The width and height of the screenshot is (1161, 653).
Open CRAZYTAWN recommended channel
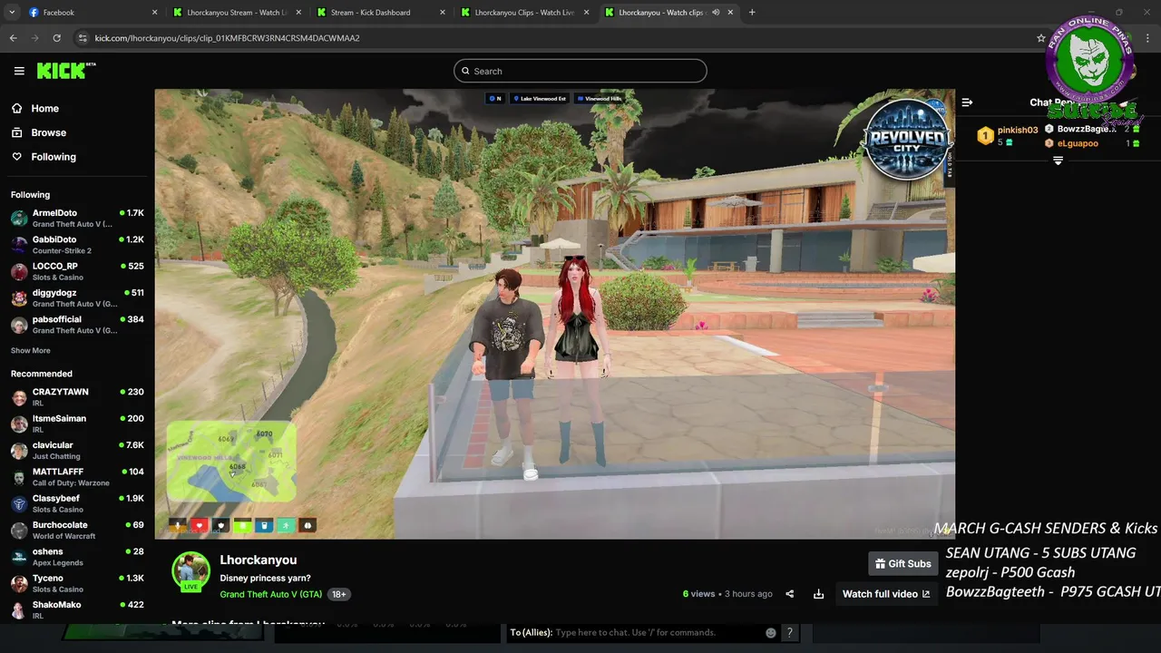[77, 397]
